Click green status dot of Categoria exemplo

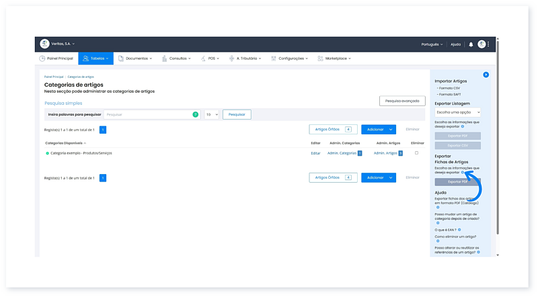(x=47, y=153)
